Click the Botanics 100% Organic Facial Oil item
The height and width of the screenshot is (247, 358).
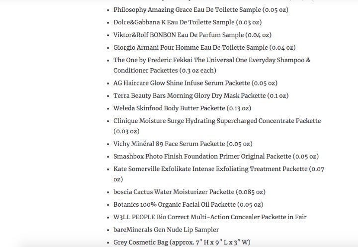188,205
